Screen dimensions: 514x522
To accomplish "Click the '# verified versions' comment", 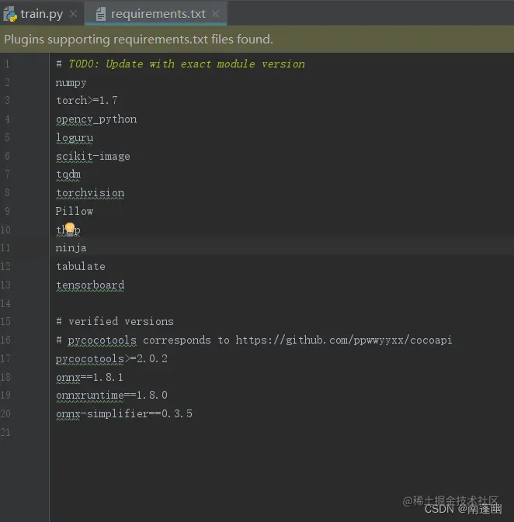I will coord(115,321).
